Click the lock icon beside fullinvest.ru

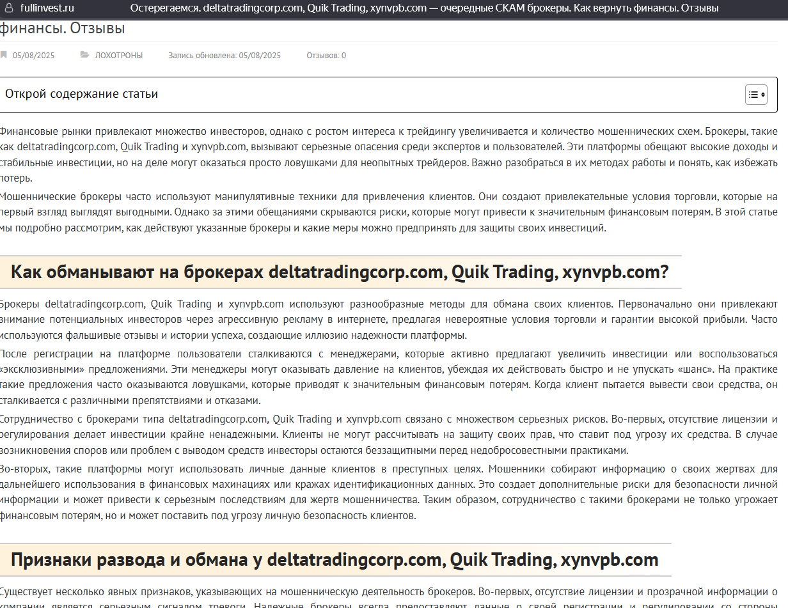click(x=10, y=8)
